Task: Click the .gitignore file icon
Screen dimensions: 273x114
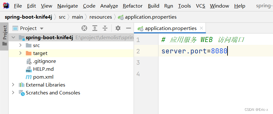Action: (29, 61)
